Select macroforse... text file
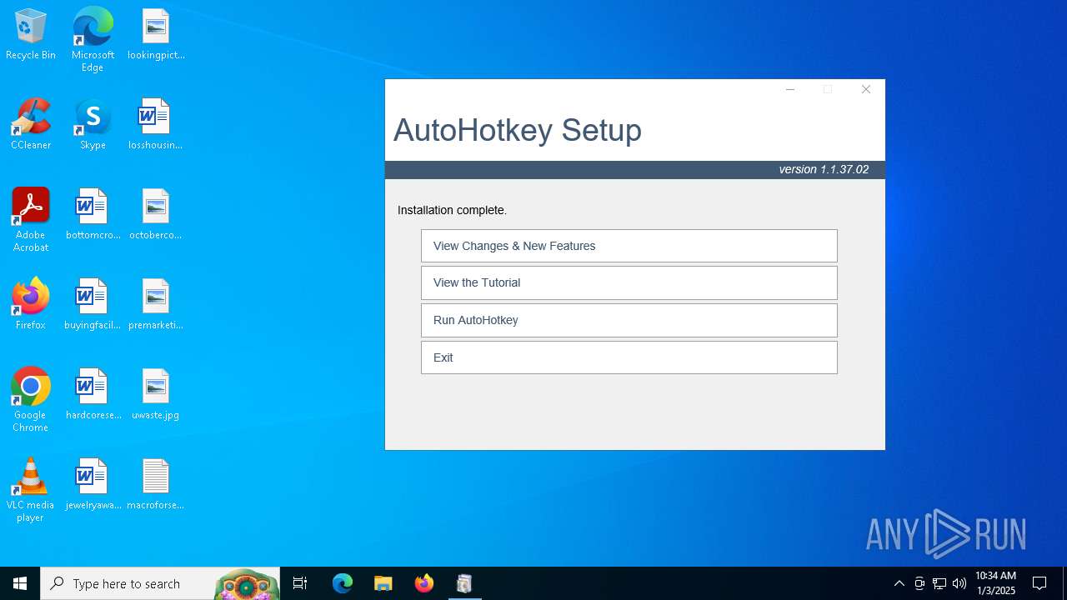Image resolution: width=1067 pixels, height=600 pixels. point(156,485)
